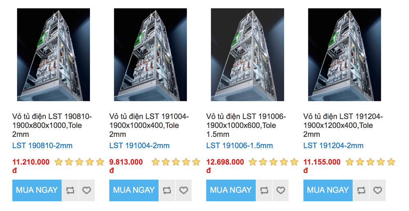Viewport: 409px width, 211px height.
Task: Open the LST 191004-2mm model link
Action: pos(139,145)
